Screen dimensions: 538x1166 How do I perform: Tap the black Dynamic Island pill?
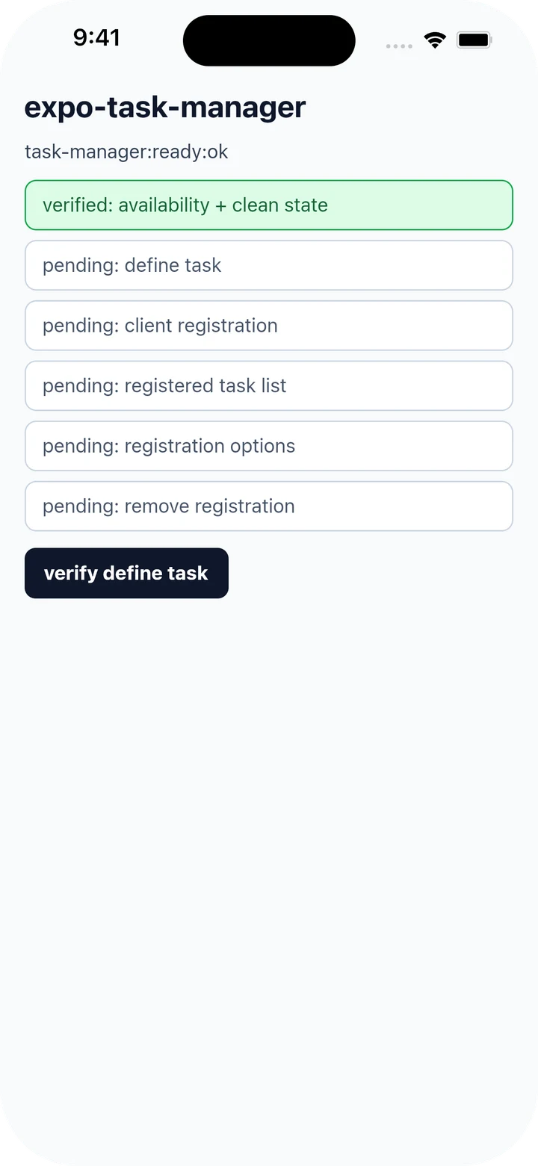tap(269, 40)
